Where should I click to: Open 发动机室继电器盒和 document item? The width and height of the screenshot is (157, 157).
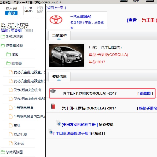click(x=29, y=81)
